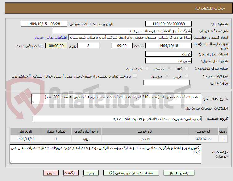233x181 pixels.
Task: Select the جزیی purchase type radio
Action: 187,76
